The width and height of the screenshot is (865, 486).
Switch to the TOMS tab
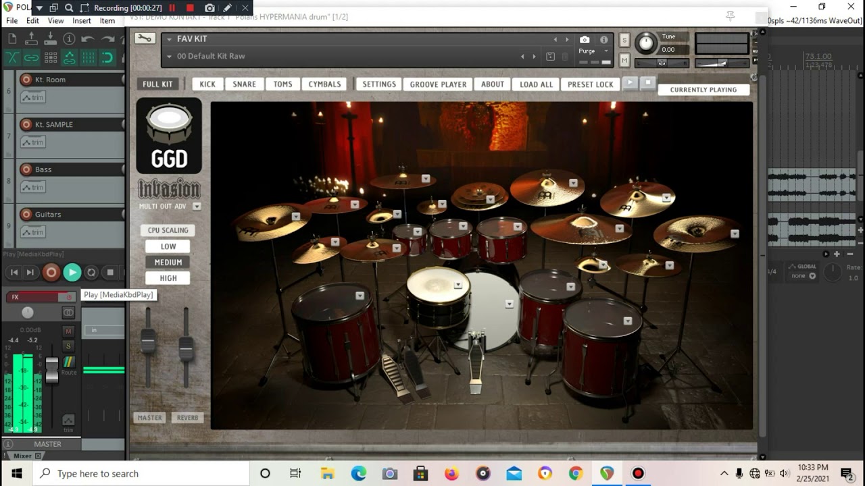coord(282,84)
